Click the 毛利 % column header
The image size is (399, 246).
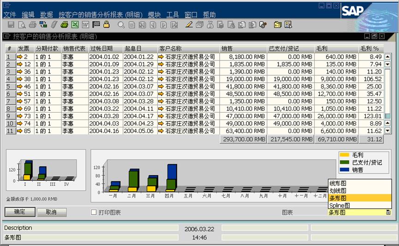tap(371, 48)
